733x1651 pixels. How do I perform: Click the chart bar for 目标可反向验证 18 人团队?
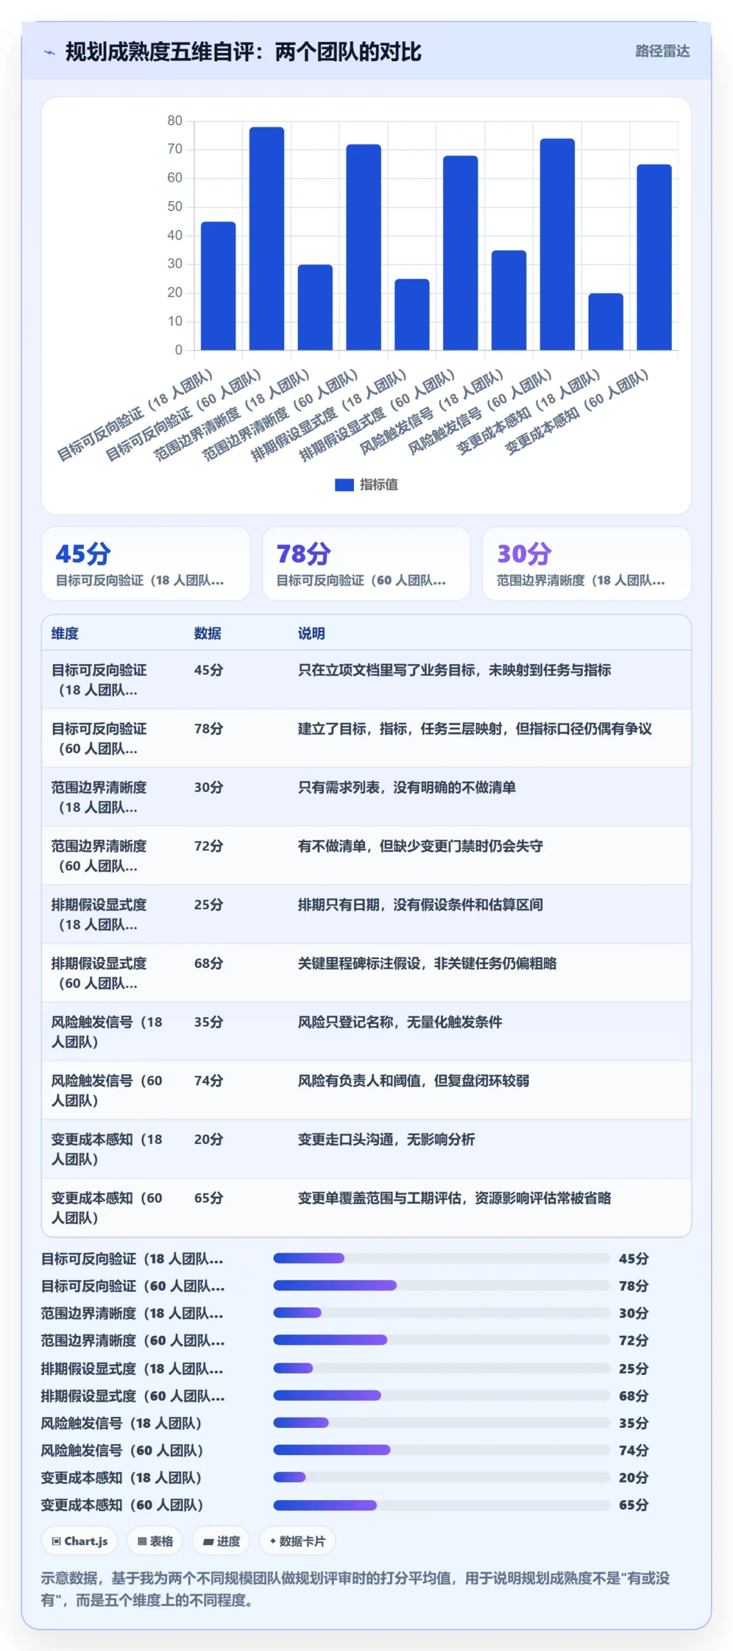tap(218, 286)
